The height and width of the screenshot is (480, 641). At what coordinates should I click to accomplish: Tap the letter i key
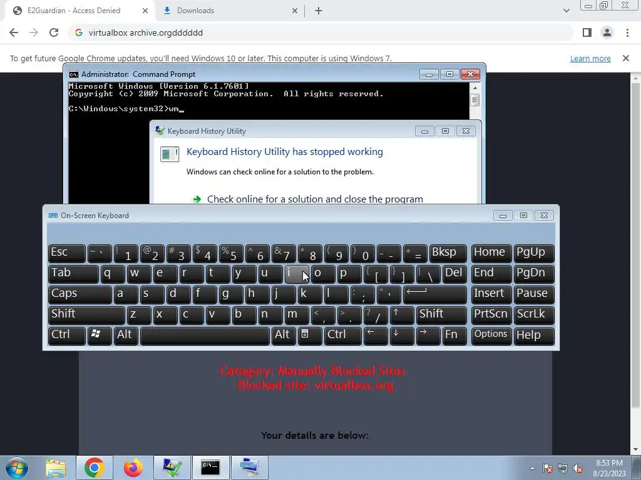click(x=296, y=274)
